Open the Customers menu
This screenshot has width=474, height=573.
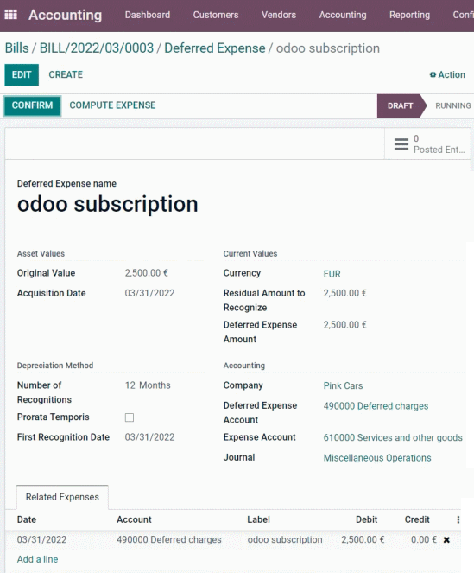coord(216,15)
